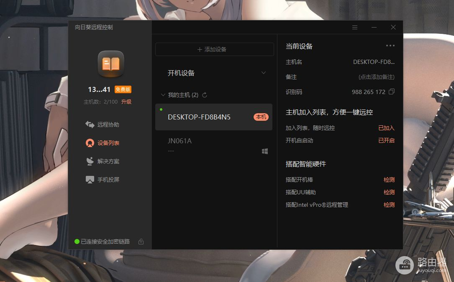Click the 向日葵远程控制 title text
Viewport: 454px width, 282px height.
tap(94, 27)
